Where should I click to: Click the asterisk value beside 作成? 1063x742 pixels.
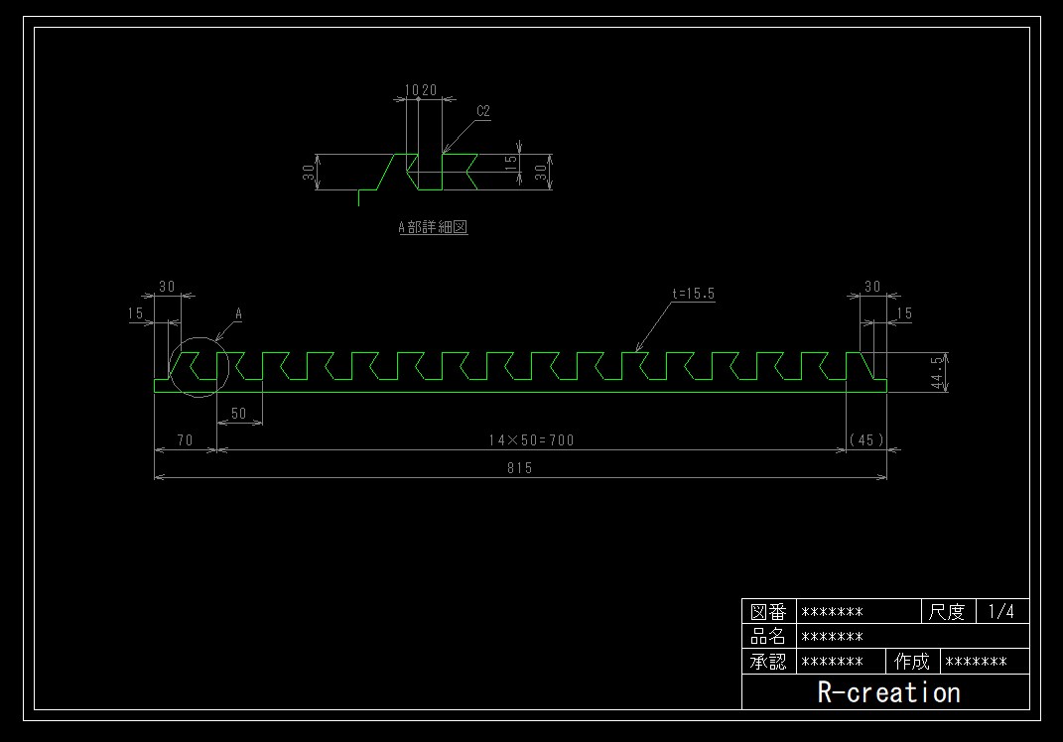point(976,662)
